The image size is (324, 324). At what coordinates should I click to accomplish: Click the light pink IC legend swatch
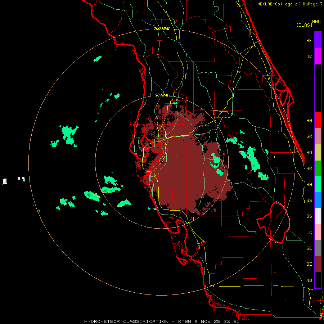pos(318,232)
